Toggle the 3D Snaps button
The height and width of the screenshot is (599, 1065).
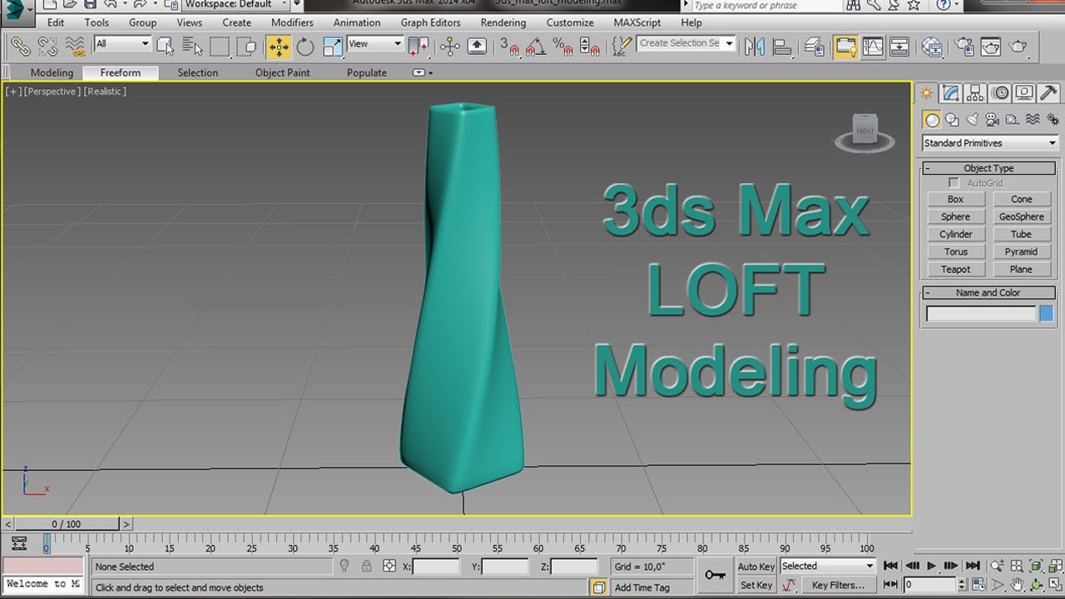click(x=509, y=47)
